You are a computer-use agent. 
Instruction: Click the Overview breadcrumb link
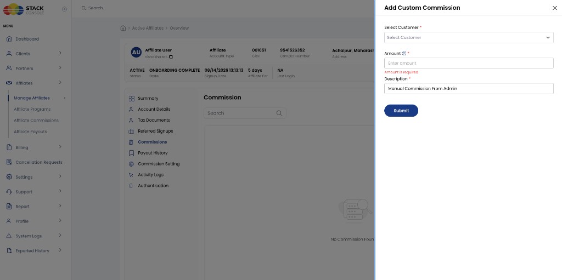click(x=179, y=28)
